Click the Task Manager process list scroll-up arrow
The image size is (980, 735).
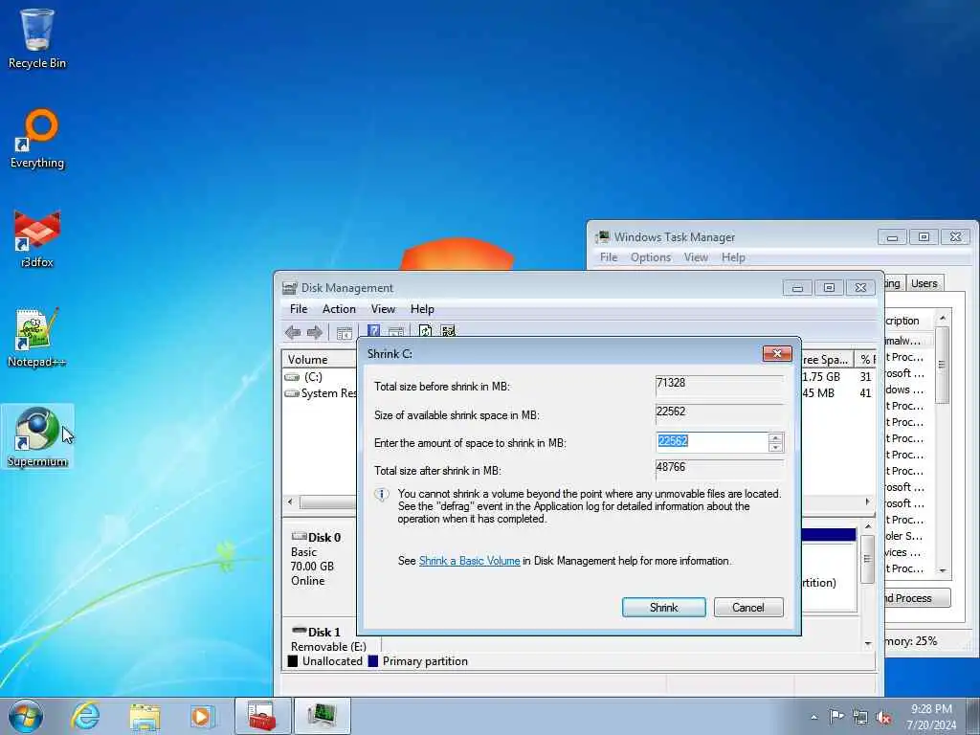pyautogui.click(x=943, y=318)
